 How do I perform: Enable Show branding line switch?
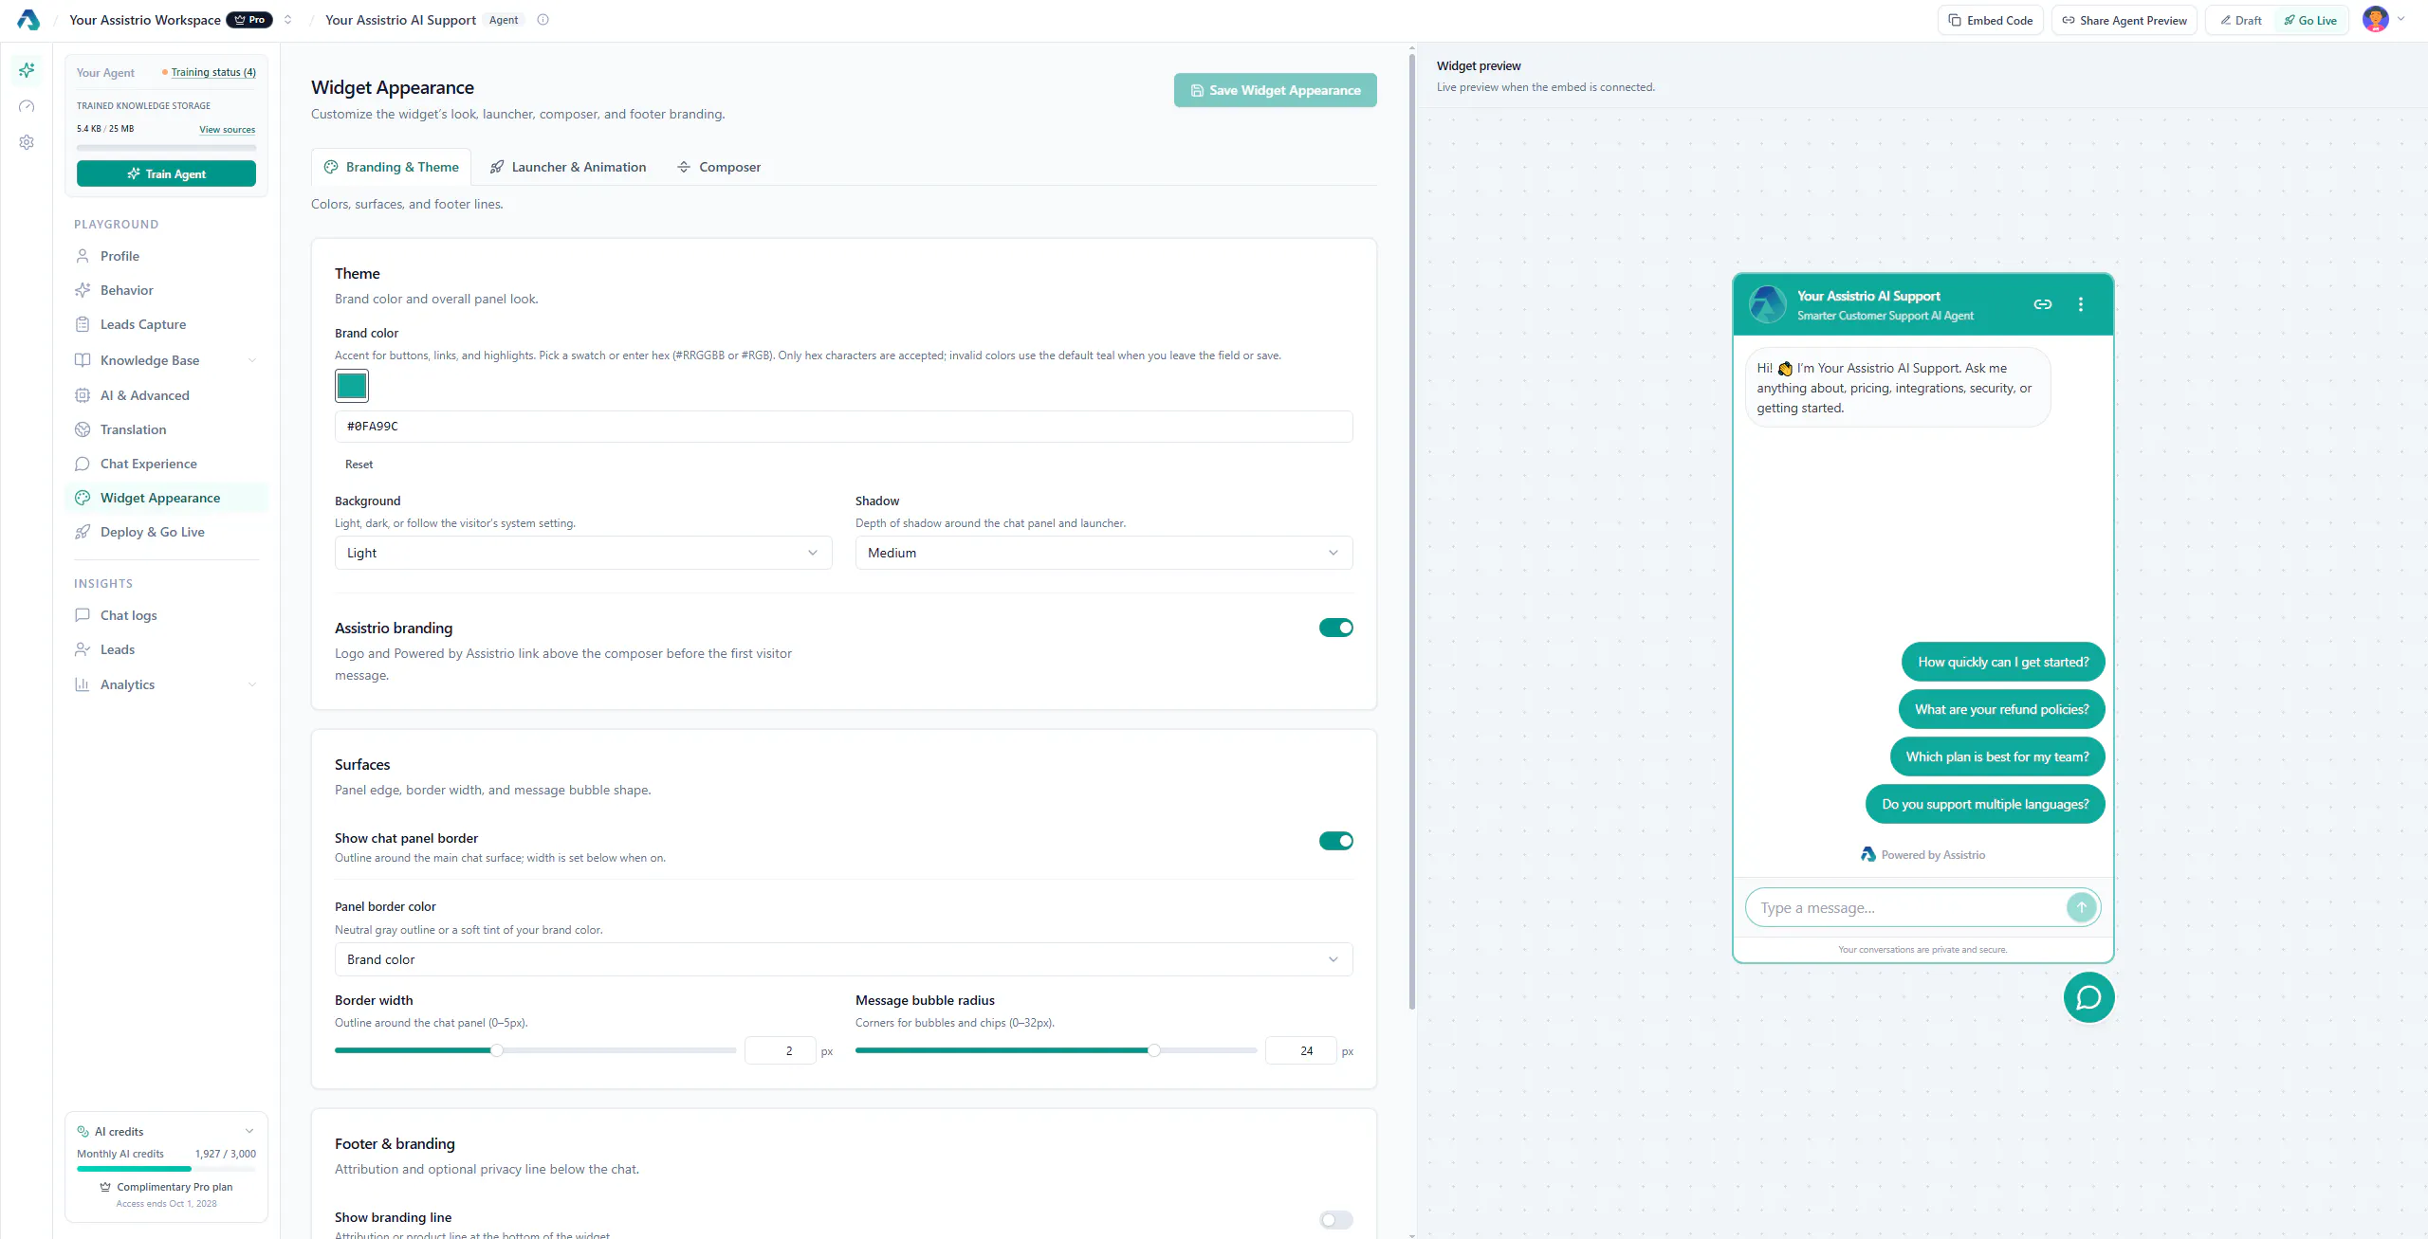point(1335,1220)
